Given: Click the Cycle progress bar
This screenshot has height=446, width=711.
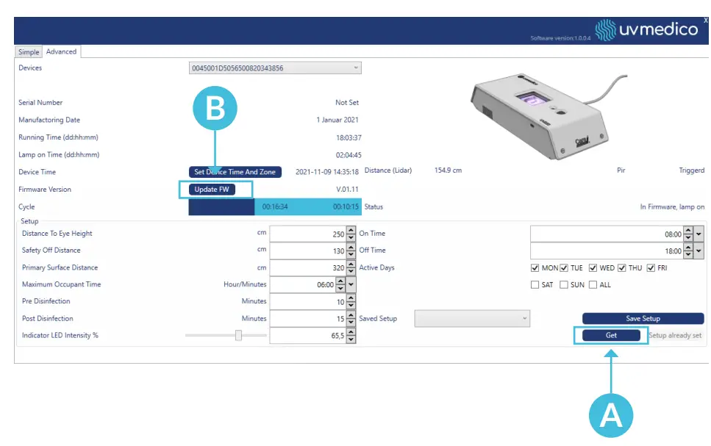Looking at the screenshot, I should 275,206.
